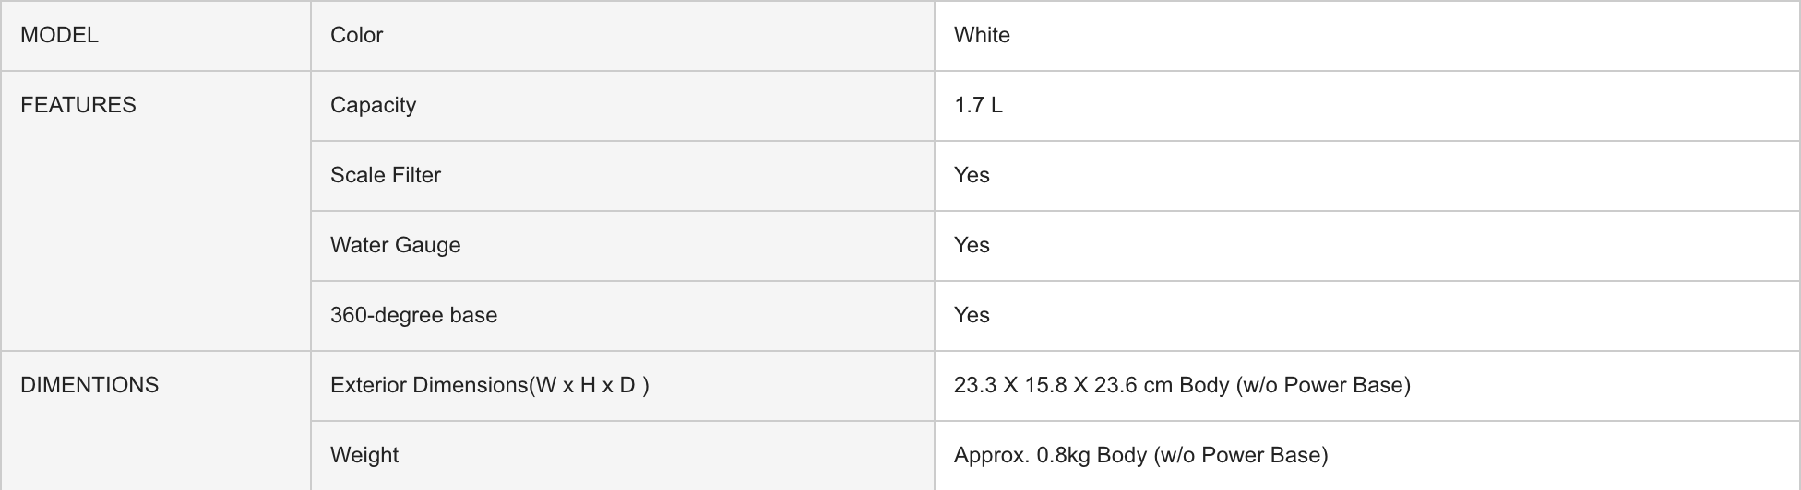Select the Exterior Dimensions(W x H x D) label
Viewport: 1801px width, 490px height.
(x=489, y=385)
